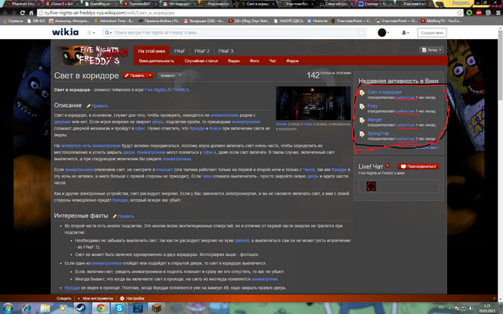Click 'четвёртую ночь' link in description
The image size is (503, 314).
[75, 146]
